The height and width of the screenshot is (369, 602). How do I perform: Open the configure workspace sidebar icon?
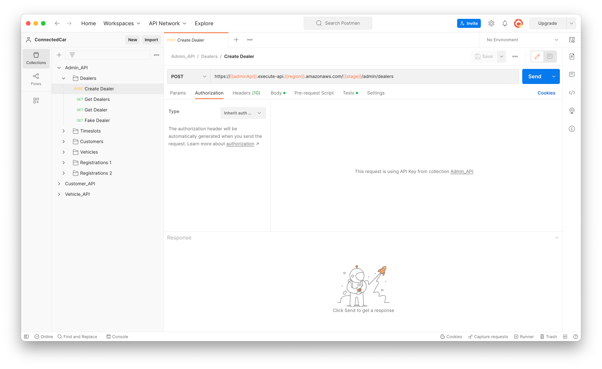click(36, 101)
